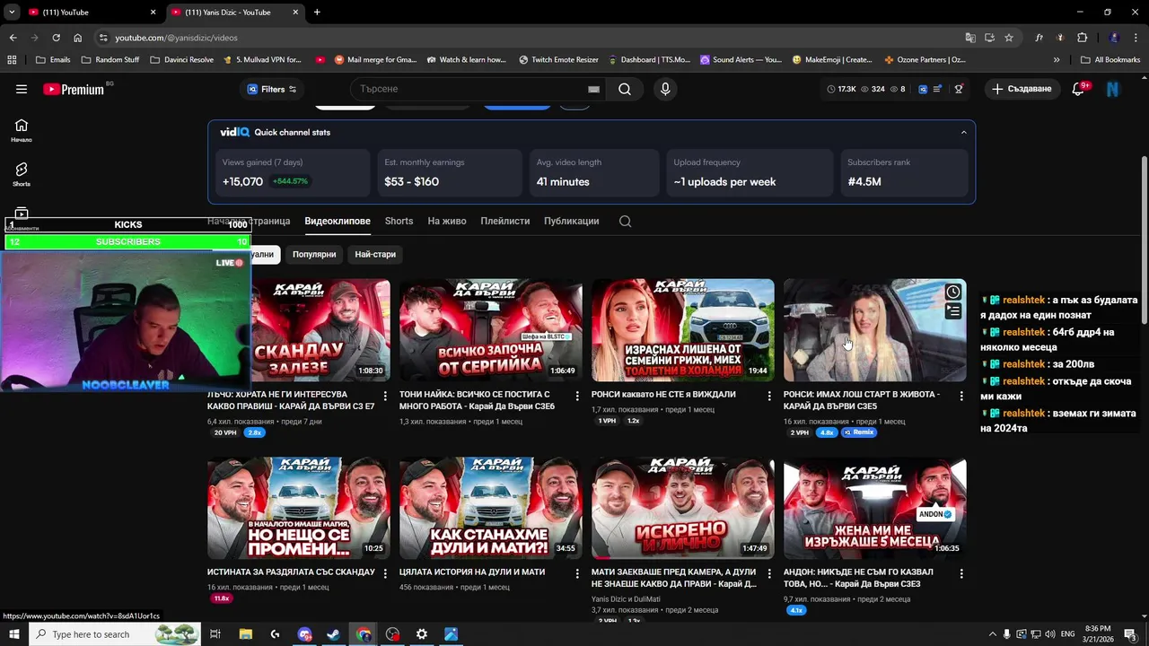Screen dimensions: 1149x646
Task: Expand the hidden bookmarks overflow chevron
Action: (x=1057, y=60)
